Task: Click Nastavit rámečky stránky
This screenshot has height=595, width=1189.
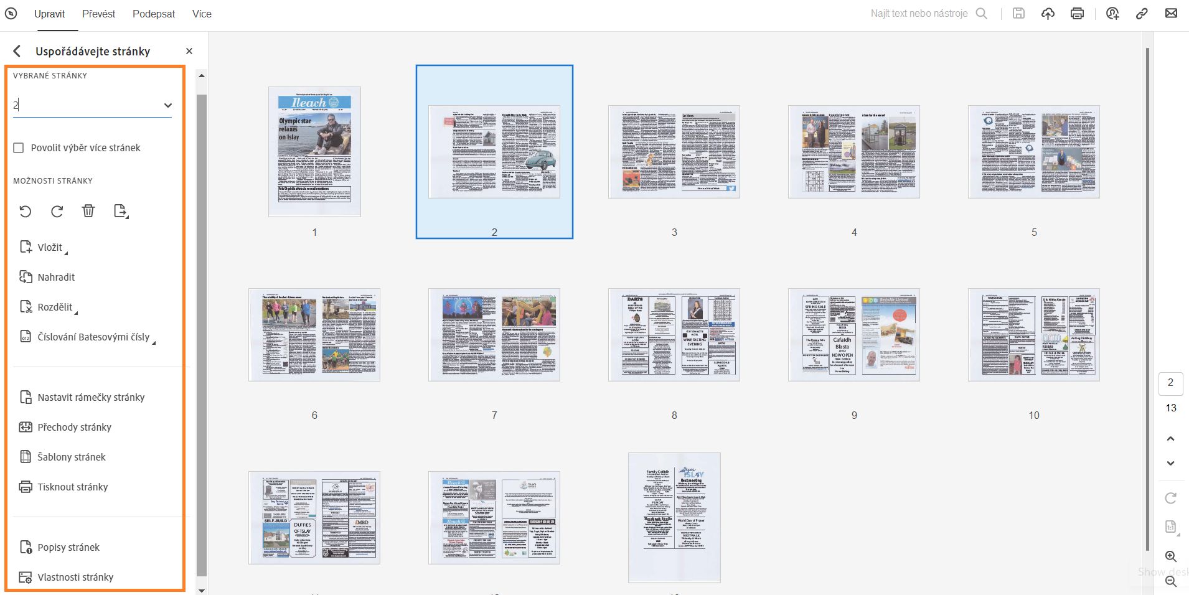Action: click(82, 398)
